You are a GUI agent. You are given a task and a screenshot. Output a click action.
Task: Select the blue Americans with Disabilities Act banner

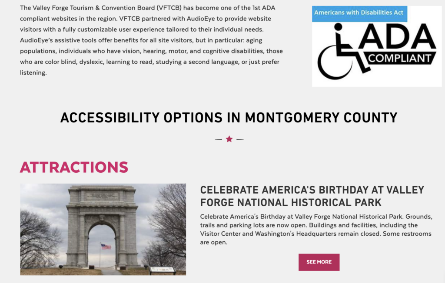pos(359,13)
